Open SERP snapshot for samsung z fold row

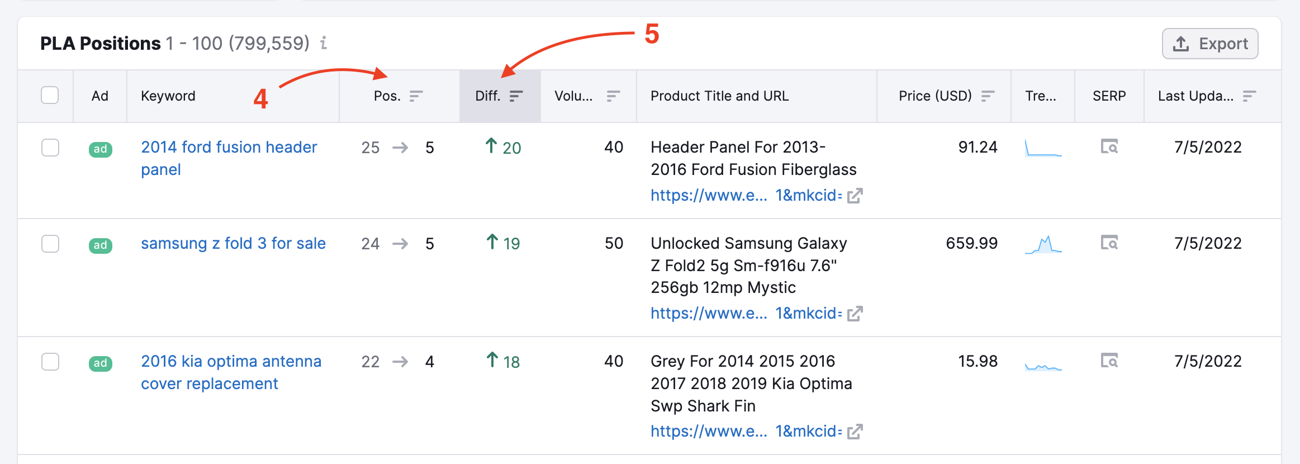[1109, 243]
